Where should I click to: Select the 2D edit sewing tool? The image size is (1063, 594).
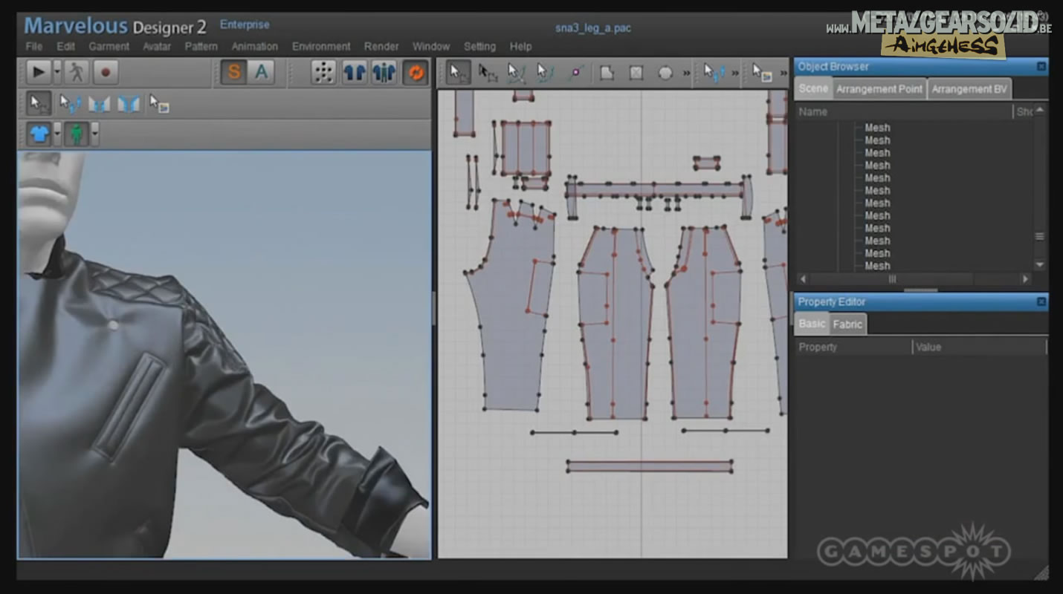pos(714,73)
